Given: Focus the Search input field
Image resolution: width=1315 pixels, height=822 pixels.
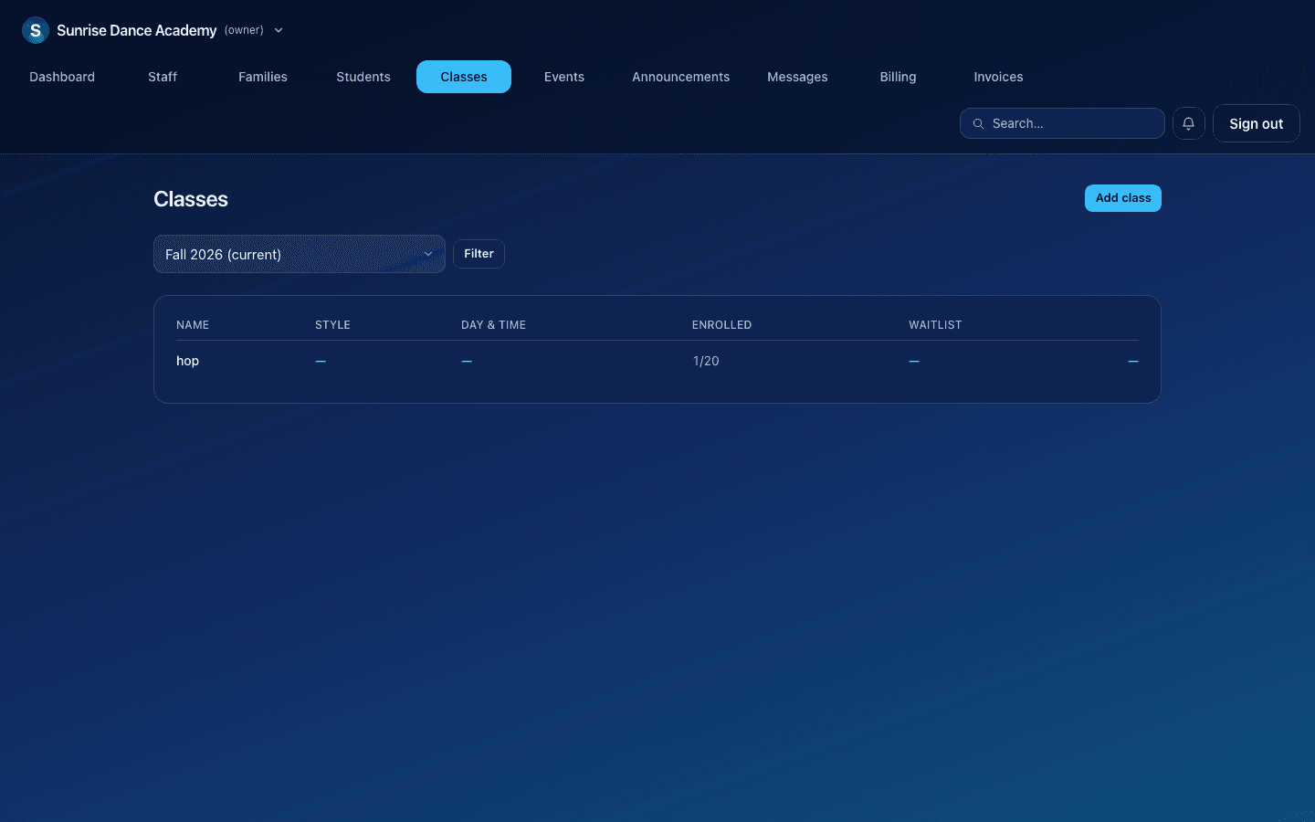Looking at the screenshot, I should point(1062,123).
